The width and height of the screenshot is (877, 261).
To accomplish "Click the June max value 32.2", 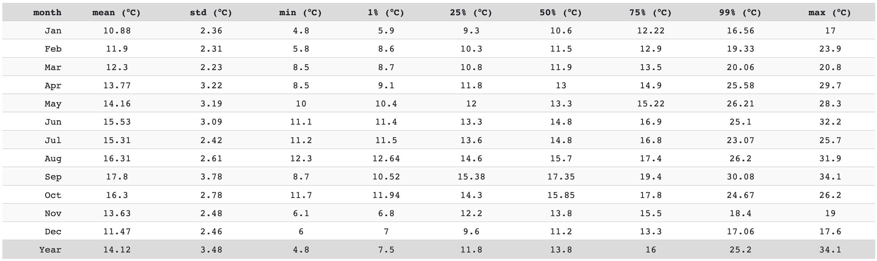I will point(830,122).
